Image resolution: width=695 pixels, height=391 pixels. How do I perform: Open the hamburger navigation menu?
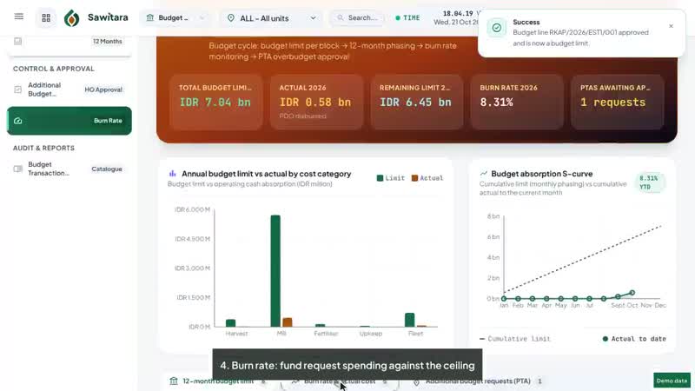pyautogui.click(x=18, y=17)
